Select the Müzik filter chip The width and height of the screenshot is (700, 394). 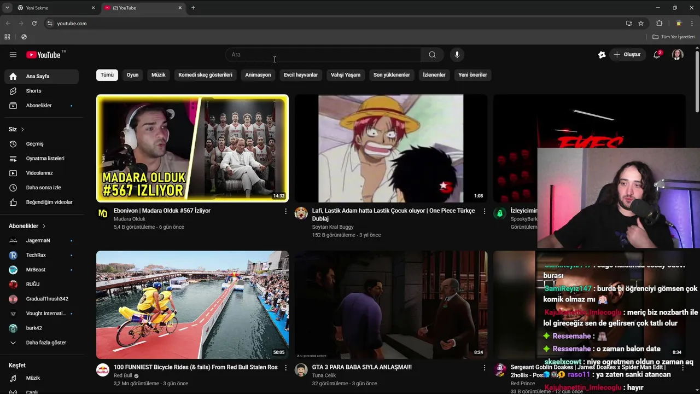pyautogui.click(x=159, y=75)
